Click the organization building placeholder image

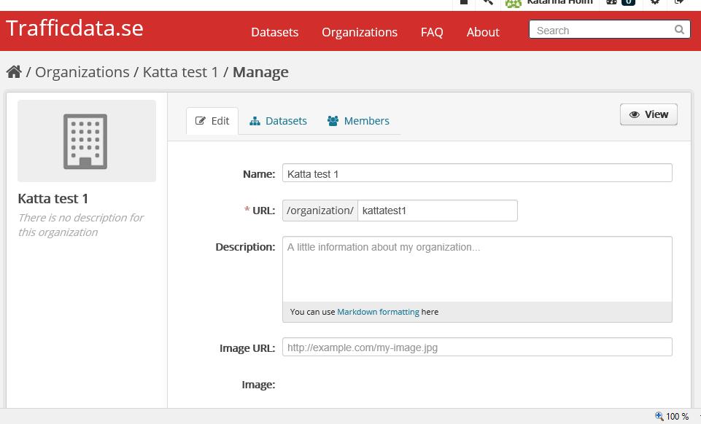click(x=87, y=141)
